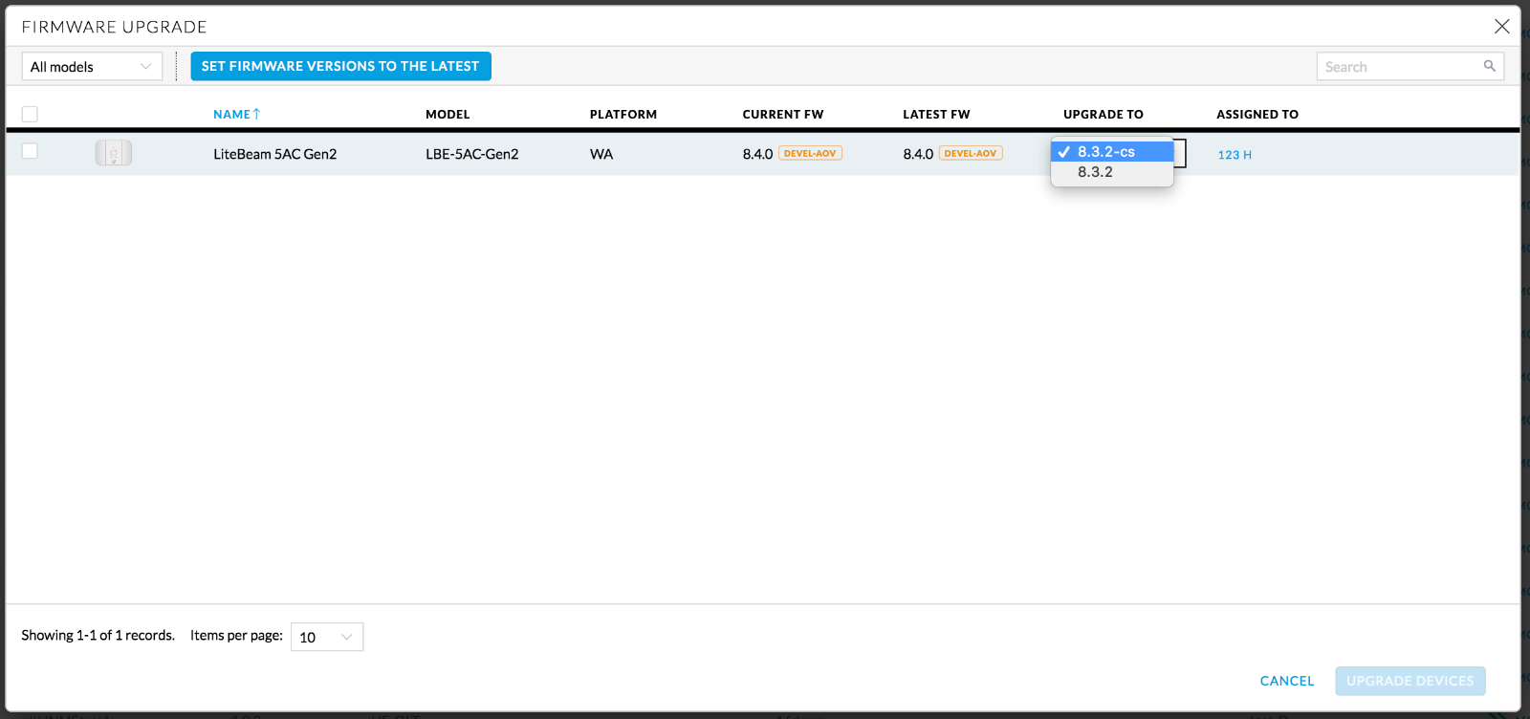Click the LBE-5AC-Gen2 model cell
The width and height of the screenshot is (1530, 719).
coord(472,154)
